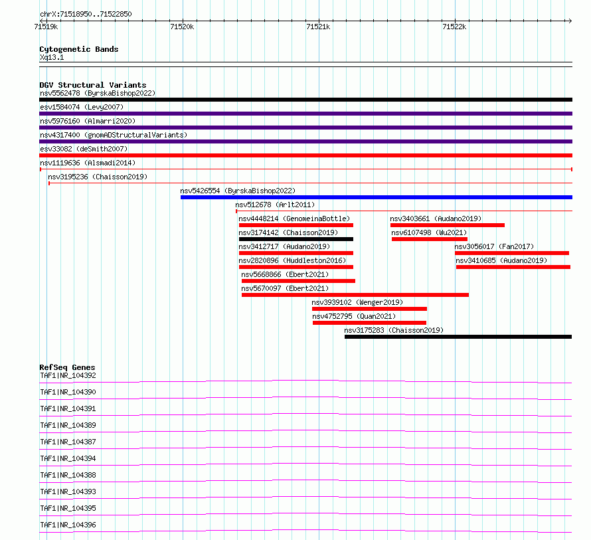Open nsv3174142 (Chaisson2019) label
The width and height of the screenshot is (591, 540).
point(288,232)
